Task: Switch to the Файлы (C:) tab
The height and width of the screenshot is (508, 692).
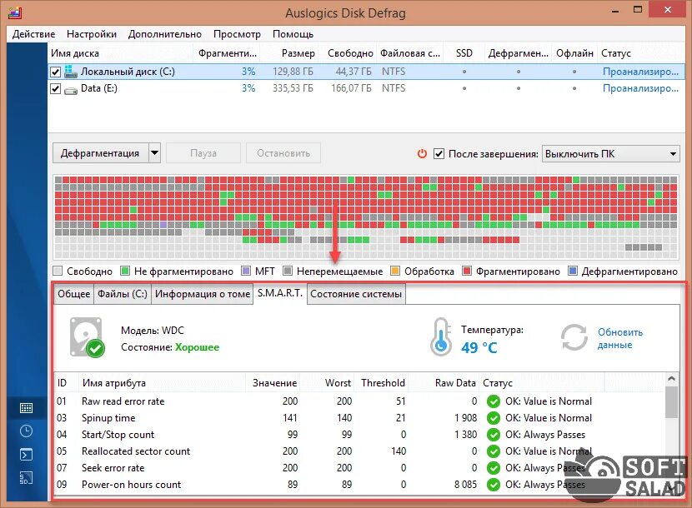Action: (x=123, y=294)
